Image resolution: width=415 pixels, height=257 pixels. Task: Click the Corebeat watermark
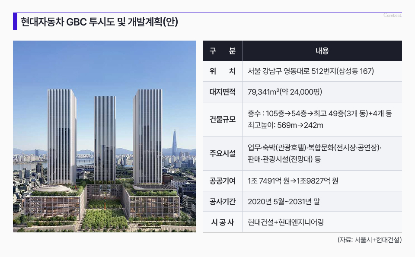[x=393, y=16]
